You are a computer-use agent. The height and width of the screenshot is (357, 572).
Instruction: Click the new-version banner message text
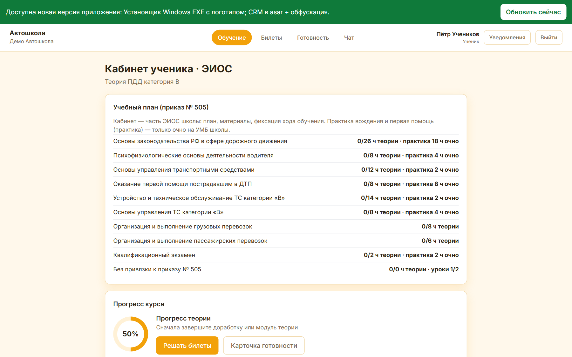167,12
